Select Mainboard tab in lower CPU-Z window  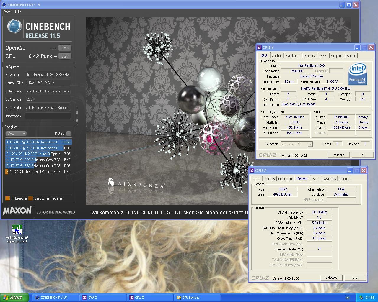[x=286, y=179]
